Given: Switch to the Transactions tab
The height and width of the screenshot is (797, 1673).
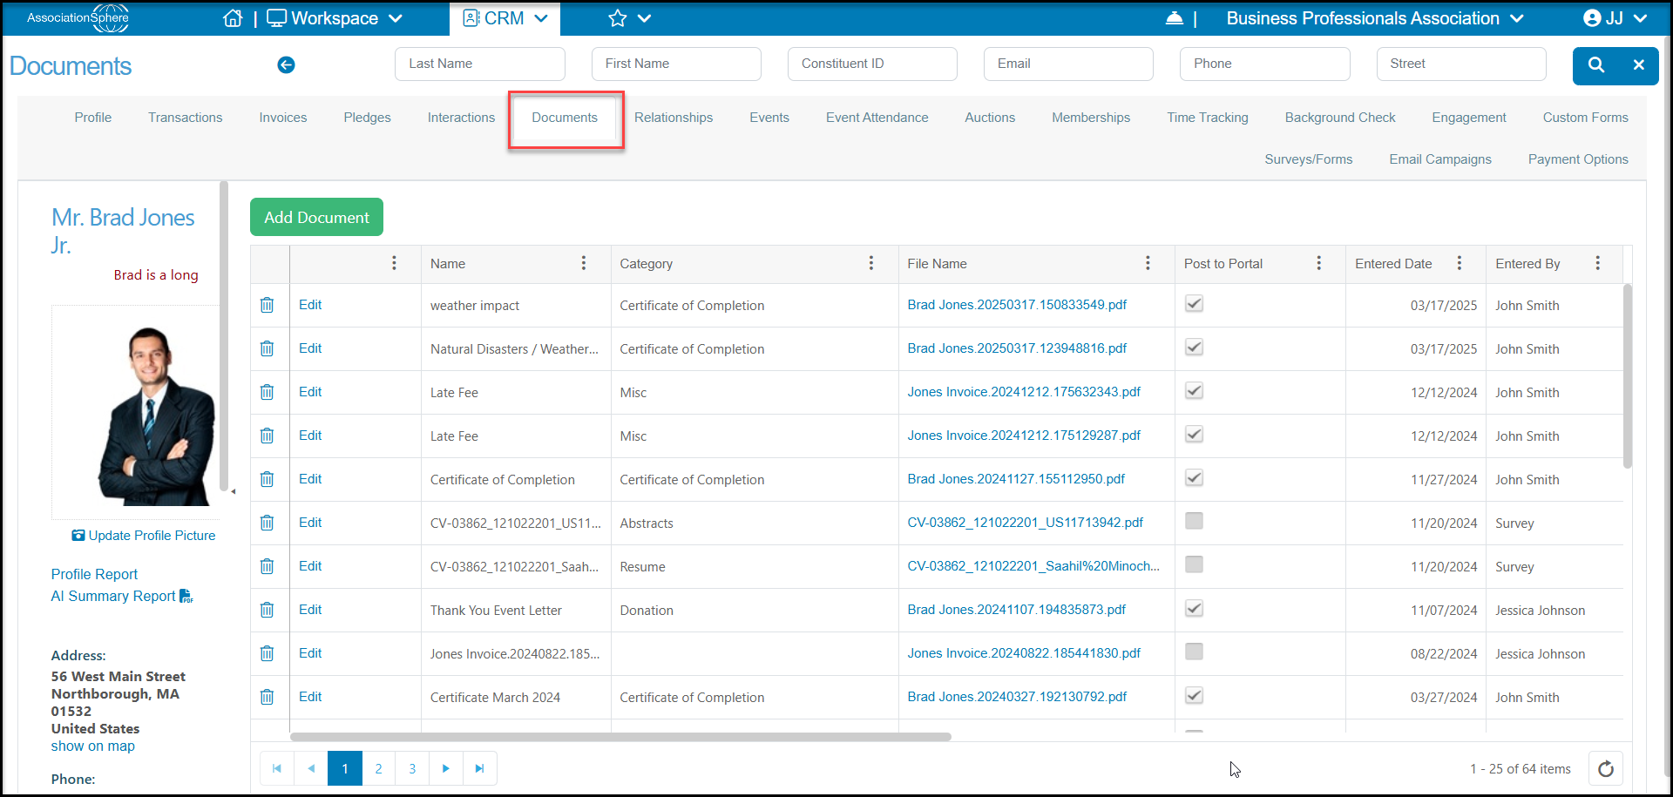Looking at the screenshot, I should [185, 118].
